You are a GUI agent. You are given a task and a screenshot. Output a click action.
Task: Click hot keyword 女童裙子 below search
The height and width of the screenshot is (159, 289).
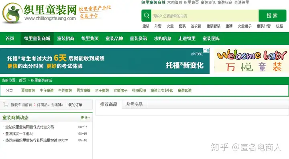(244, 26)
